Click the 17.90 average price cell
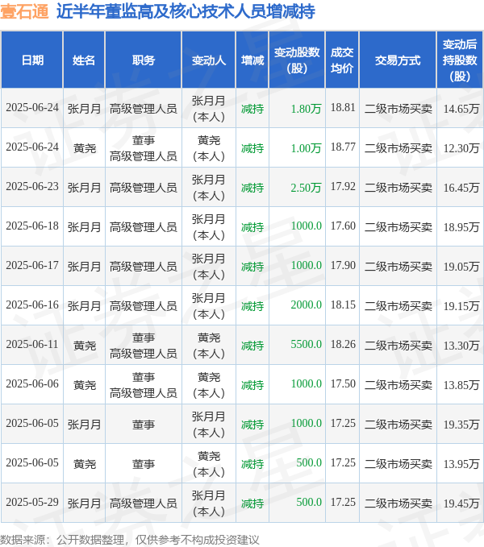 pos(343,265)
